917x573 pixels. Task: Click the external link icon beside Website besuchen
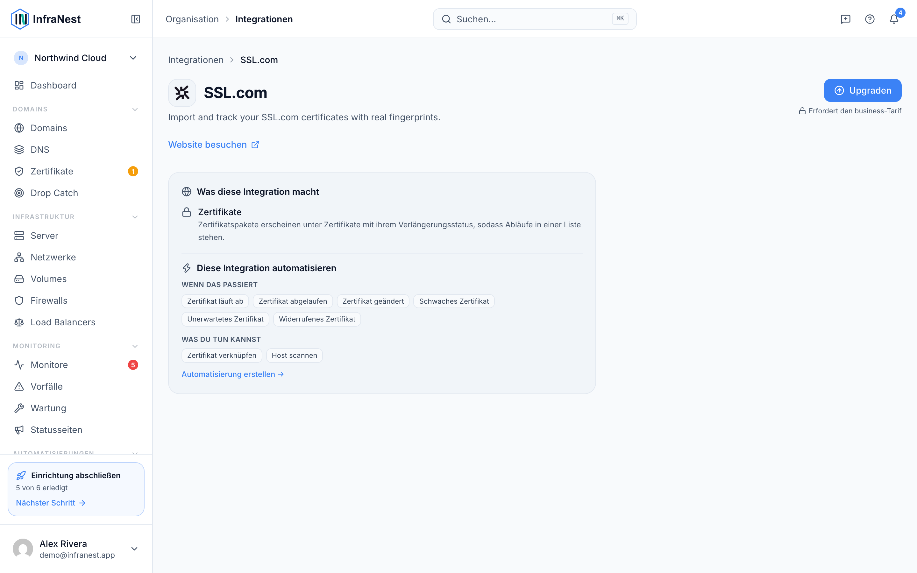click(255, 145)
